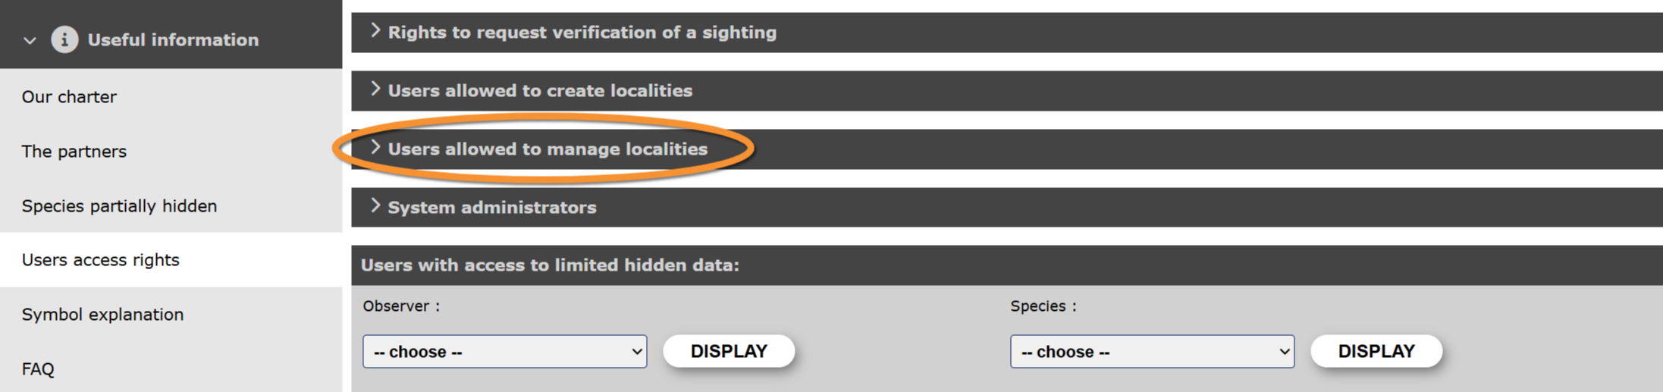Open the Species choose dropdown

(1151, 352)
